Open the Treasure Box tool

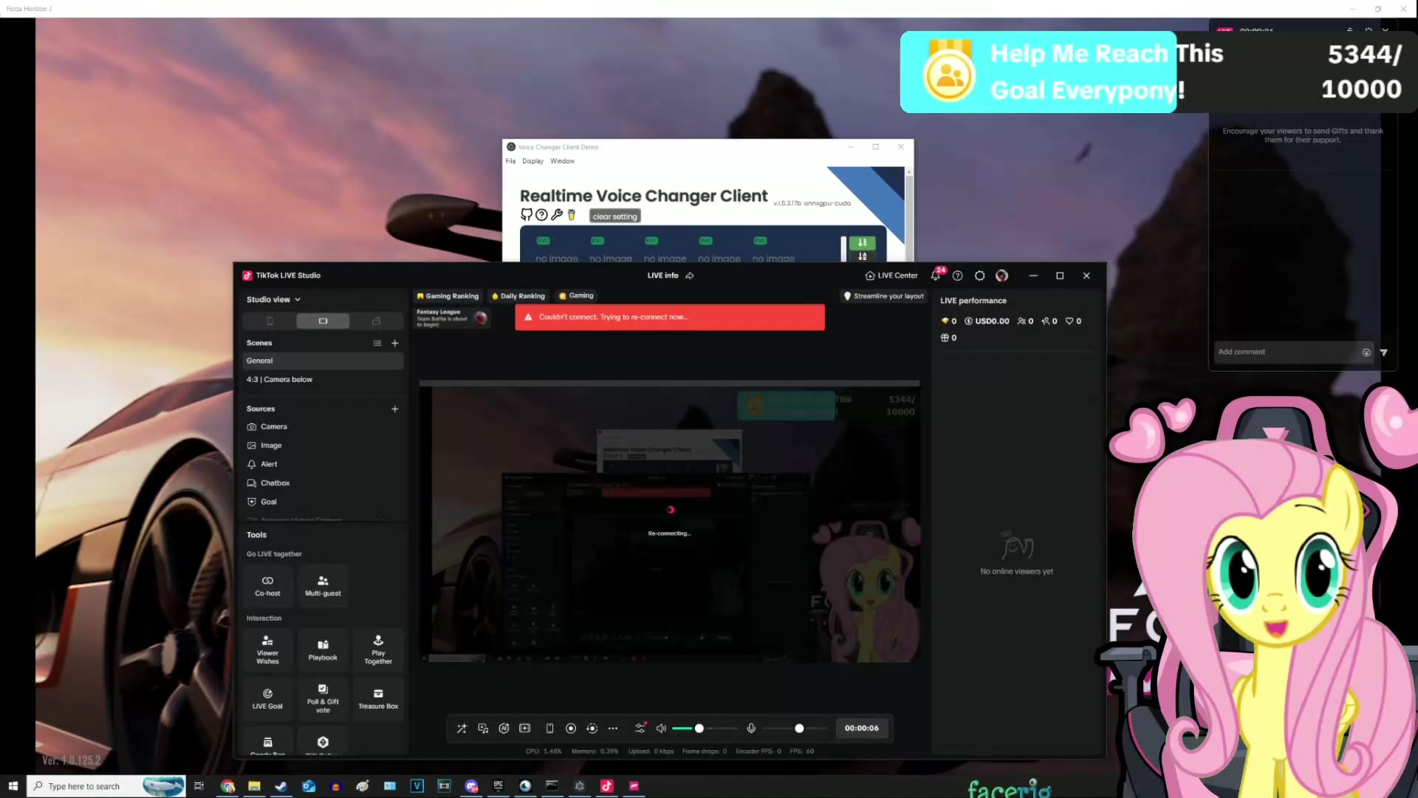point(378,698)
